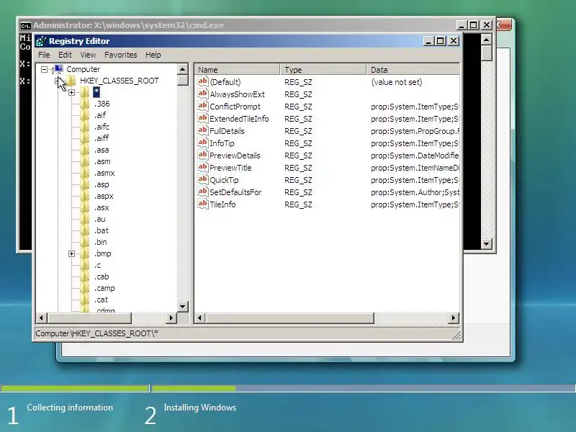Click the tree pane scroll-left arrow

click(x=42, y=318)
